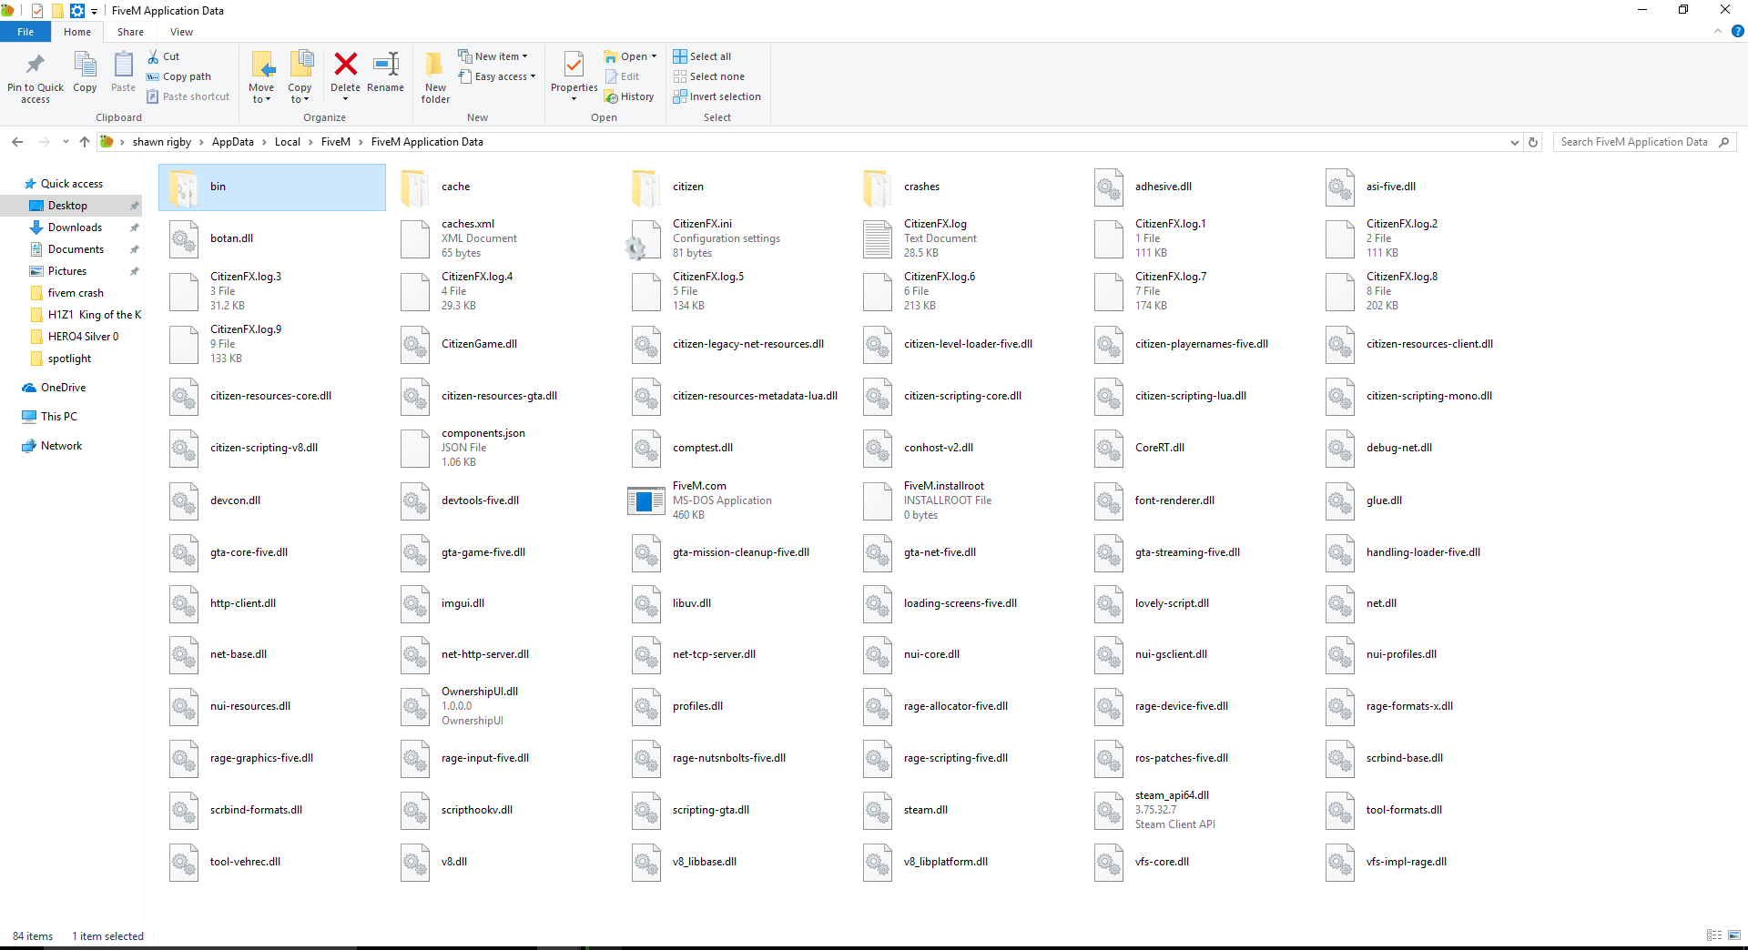Click FiveM in the breadcrumb path
1748x950 pixels.
click(x=336, y=142)
